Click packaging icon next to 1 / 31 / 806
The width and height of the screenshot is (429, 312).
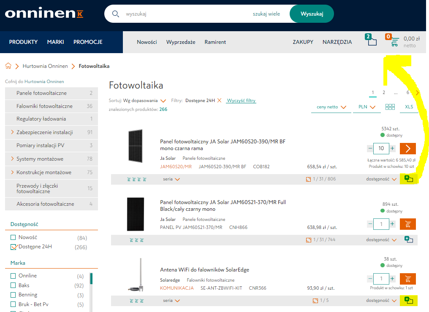[x=308, y=179]
